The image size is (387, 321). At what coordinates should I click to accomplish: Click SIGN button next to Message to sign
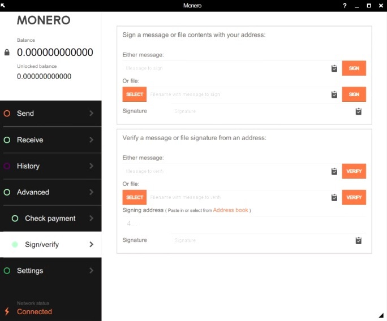(x=354, y=68)
